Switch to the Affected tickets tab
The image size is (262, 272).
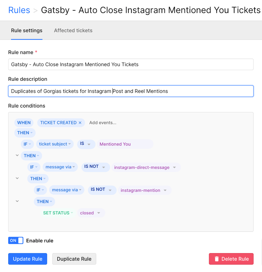point(73,31)
